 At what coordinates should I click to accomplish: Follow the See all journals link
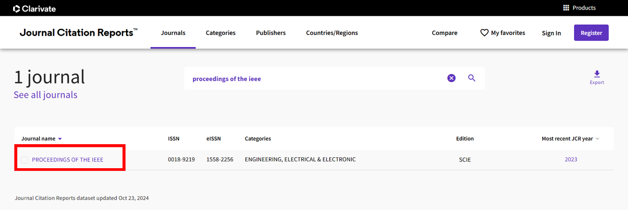coord(46,95)
